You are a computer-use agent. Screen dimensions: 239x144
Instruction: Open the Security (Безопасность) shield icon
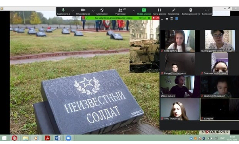102,11
